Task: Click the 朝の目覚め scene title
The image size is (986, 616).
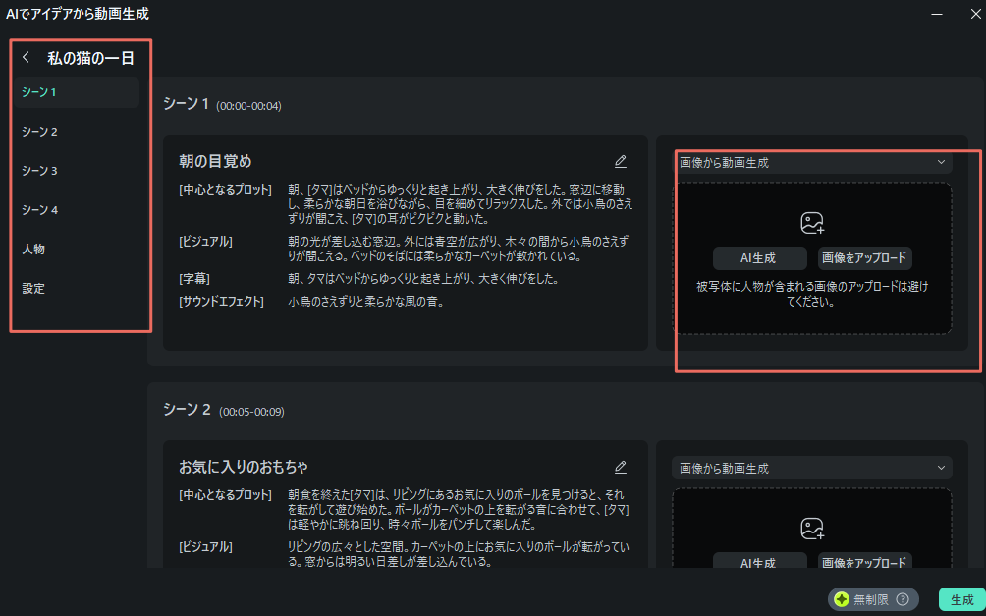Action: tap(215, 162)
